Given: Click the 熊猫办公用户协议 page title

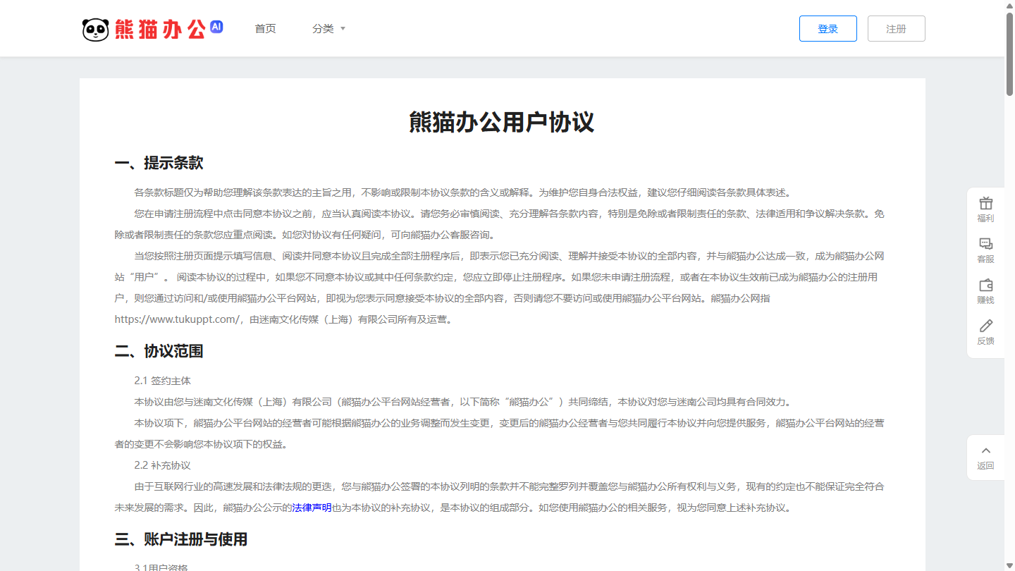Looking at the screenshot, I should [502, 122].
